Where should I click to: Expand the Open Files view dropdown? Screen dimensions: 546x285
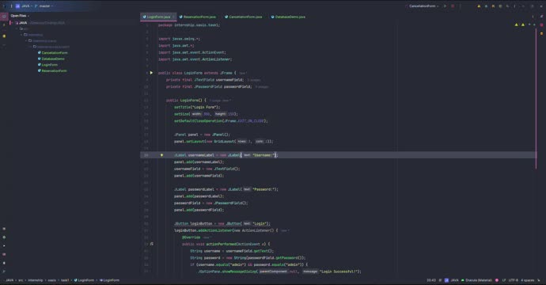20,16
